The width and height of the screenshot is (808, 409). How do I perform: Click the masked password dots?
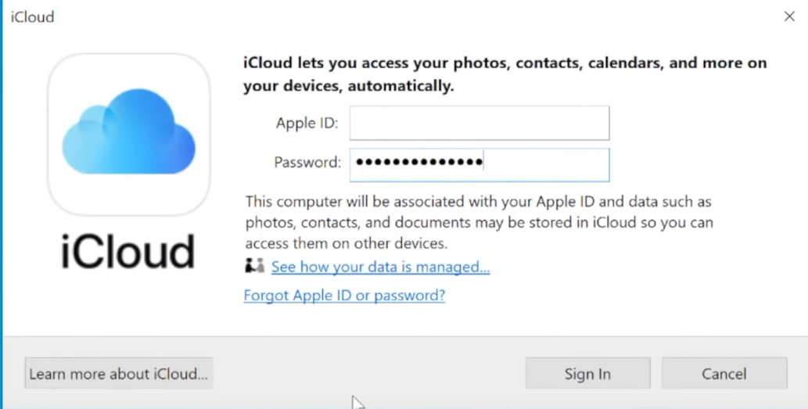click(x=419, y=163)
